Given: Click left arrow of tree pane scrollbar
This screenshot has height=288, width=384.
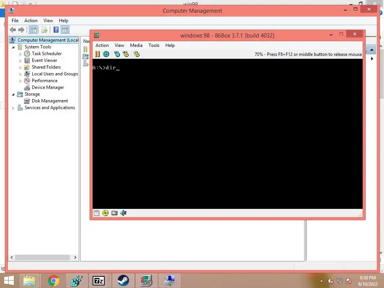Looking at the screenshot, I should 12,257.
